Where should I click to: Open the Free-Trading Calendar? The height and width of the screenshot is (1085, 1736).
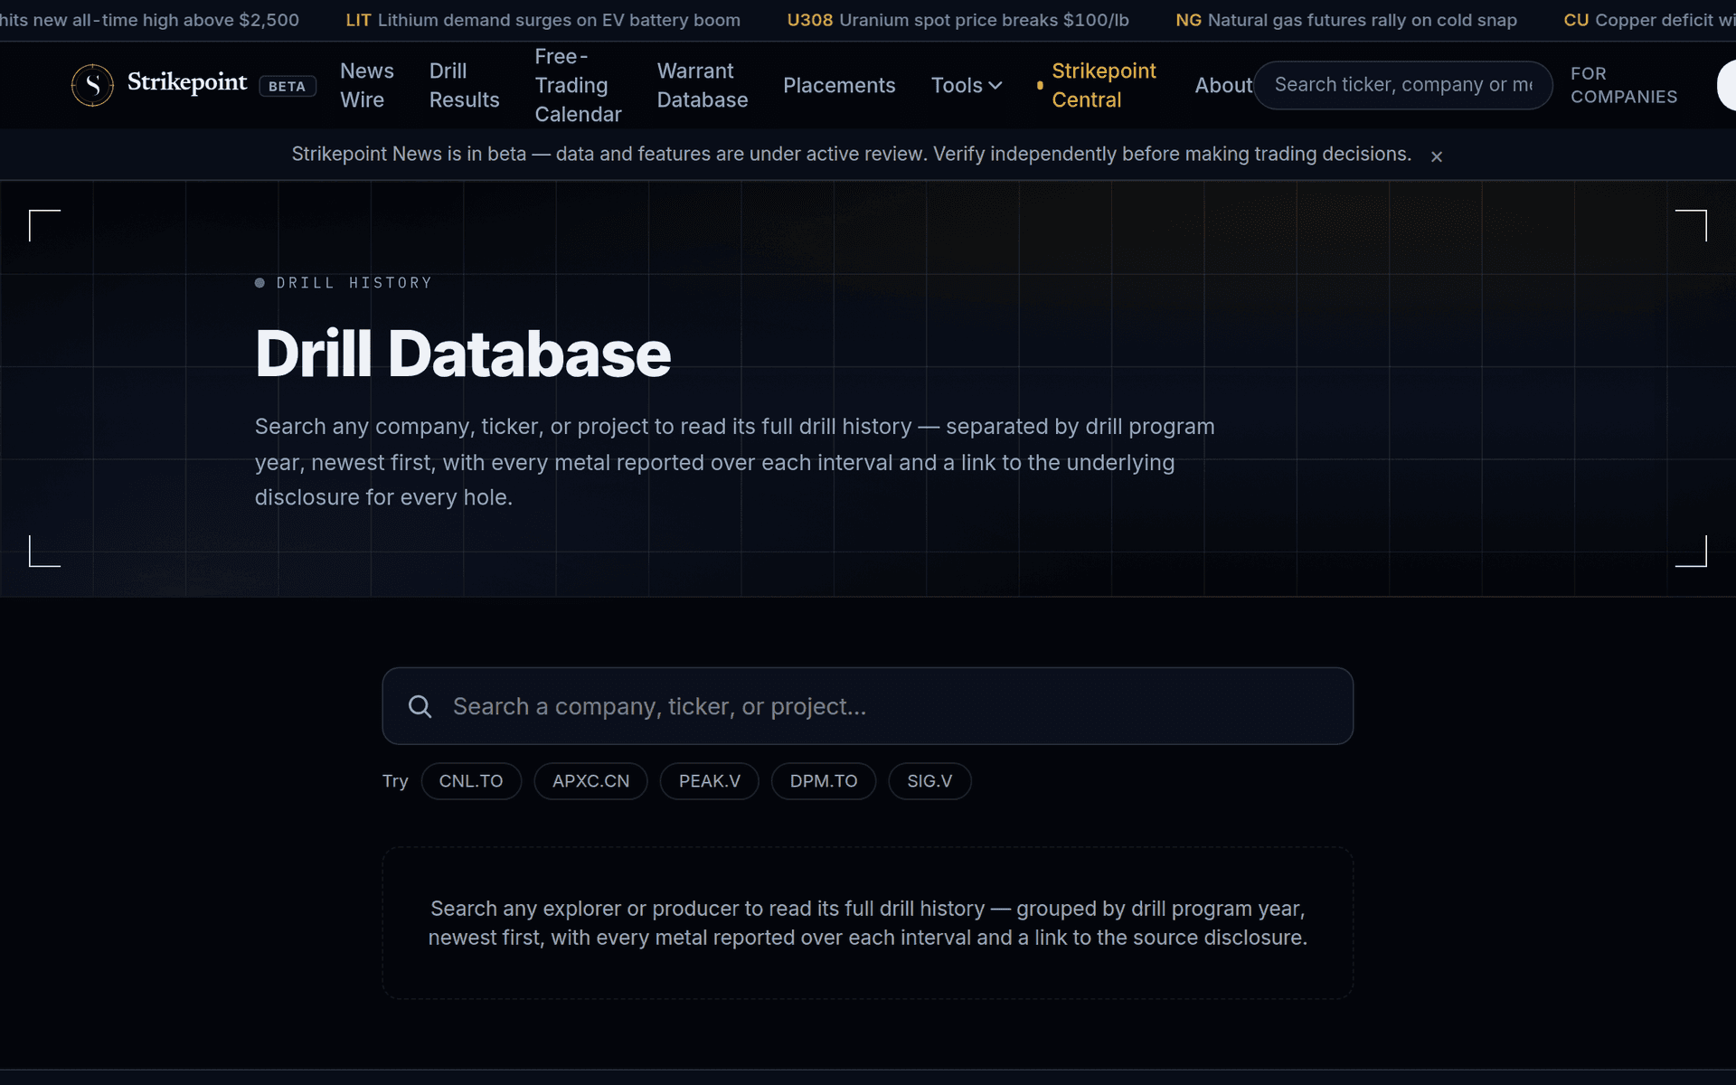click(x=578, y=85)
